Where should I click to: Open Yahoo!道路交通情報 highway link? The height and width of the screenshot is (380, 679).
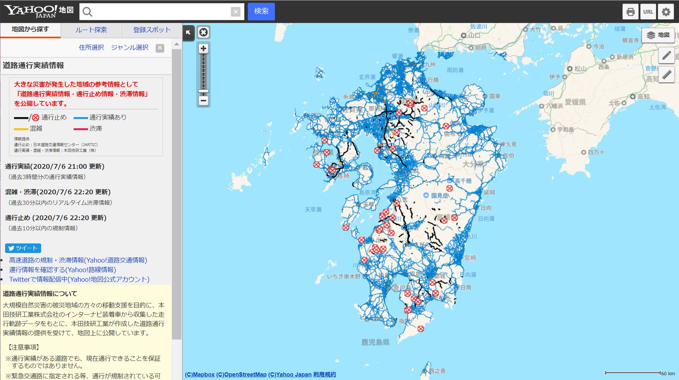[78, 260]
